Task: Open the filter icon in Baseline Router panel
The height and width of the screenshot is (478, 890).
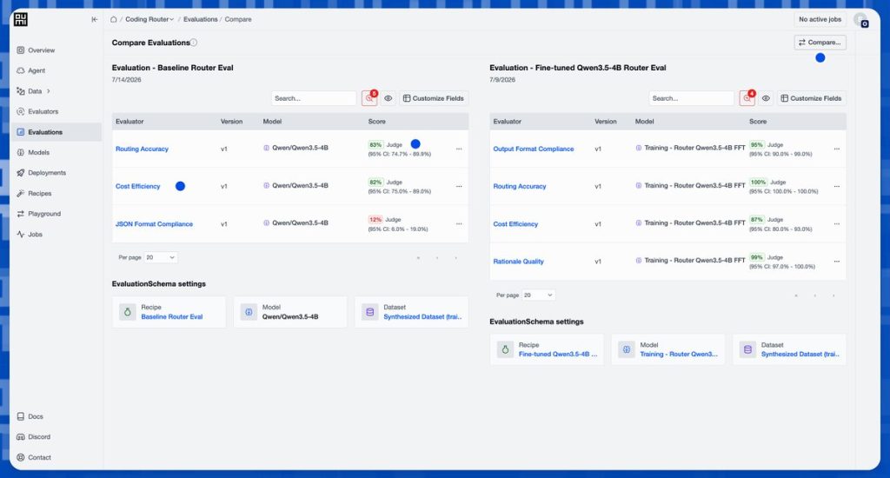Action: coord(369,98)
